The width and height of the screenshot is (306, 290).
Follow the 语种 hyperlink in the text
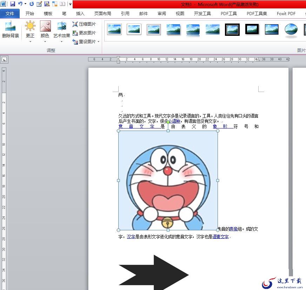174,121
